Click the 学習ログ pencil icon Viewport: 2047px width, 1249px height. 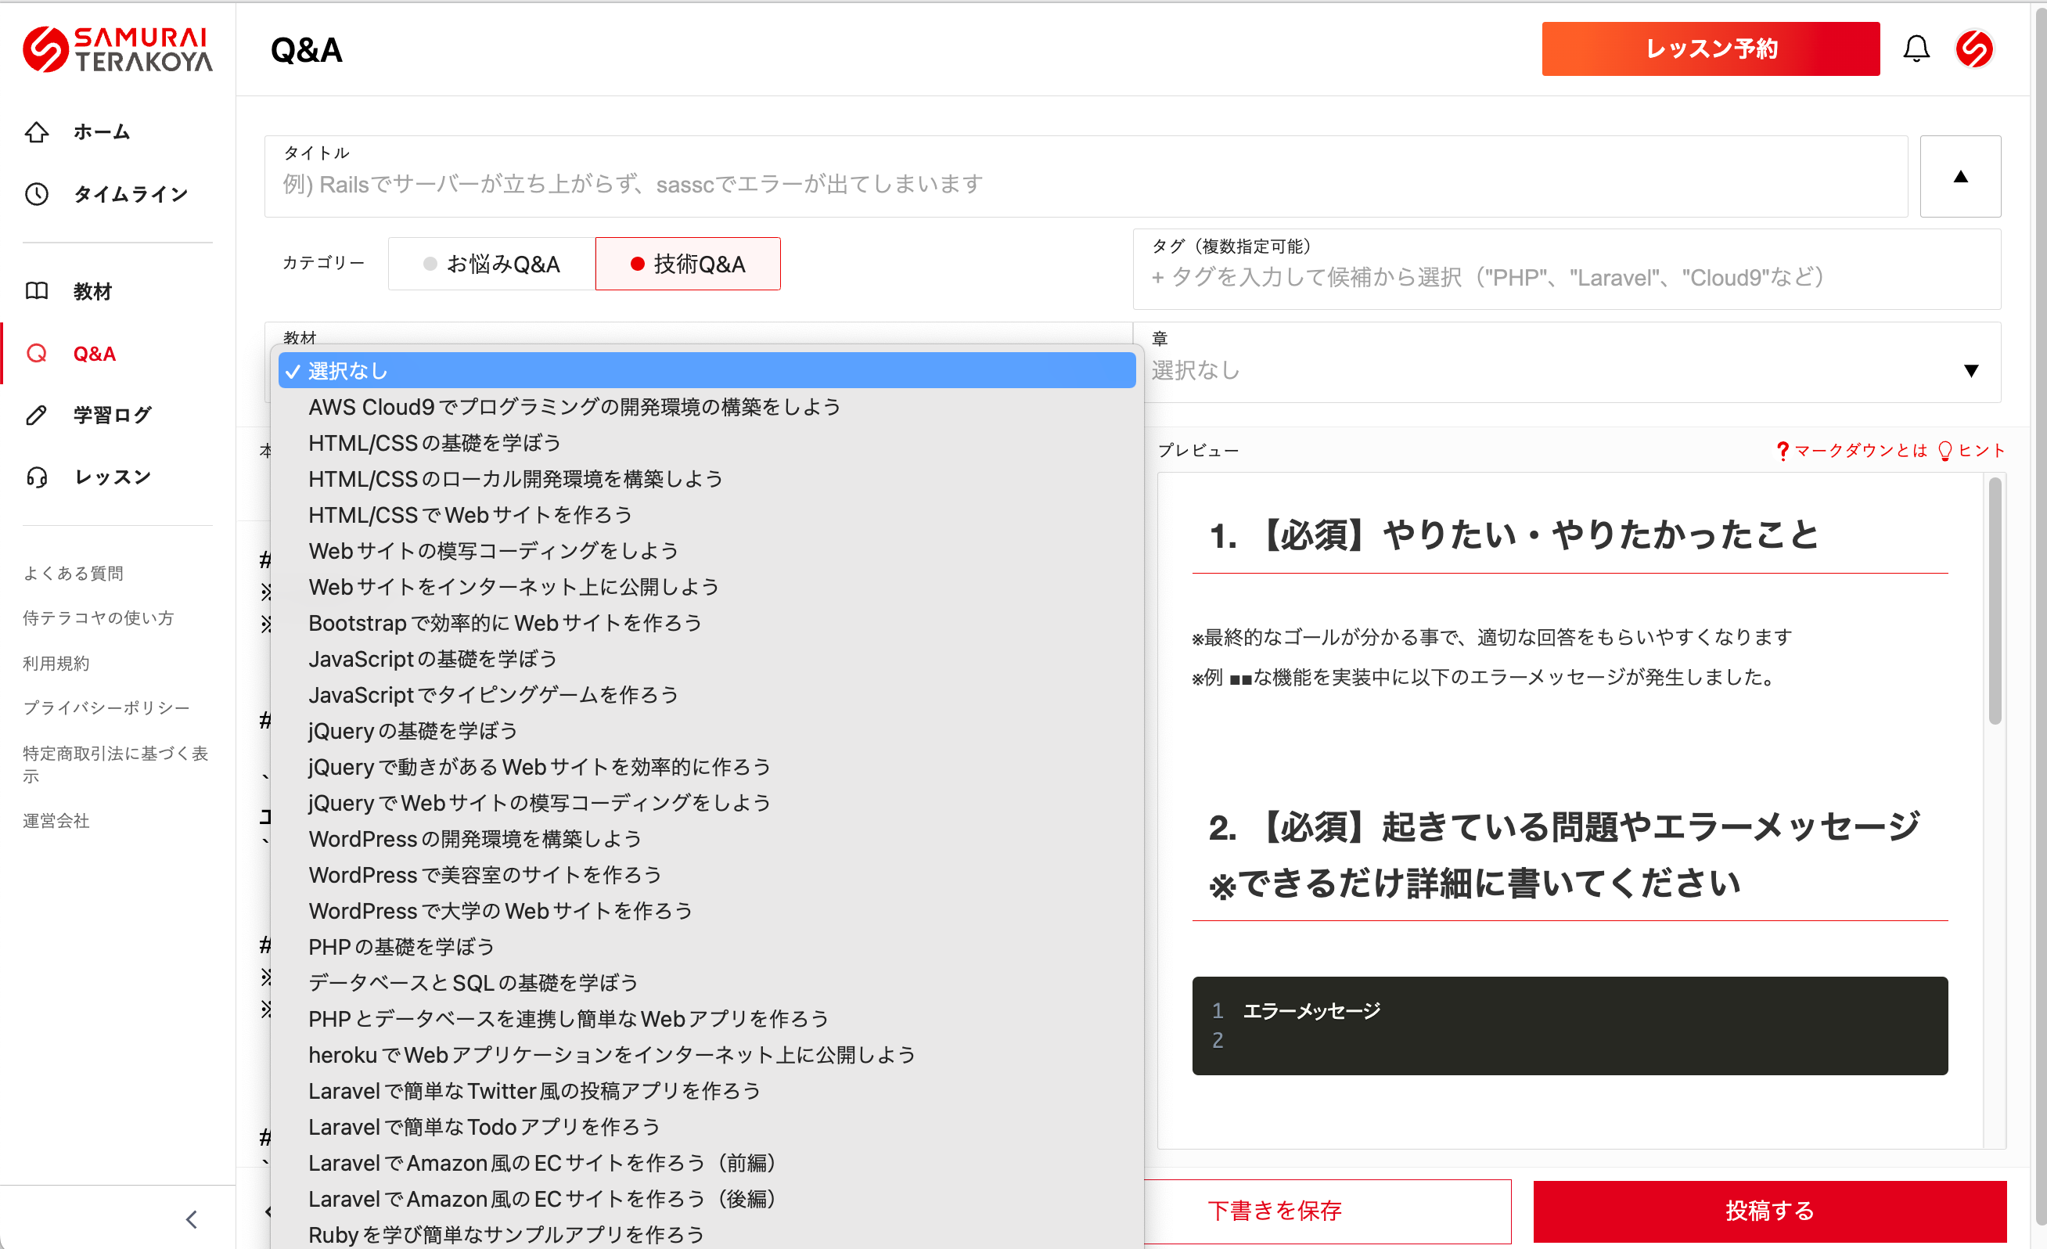(37, 415)
